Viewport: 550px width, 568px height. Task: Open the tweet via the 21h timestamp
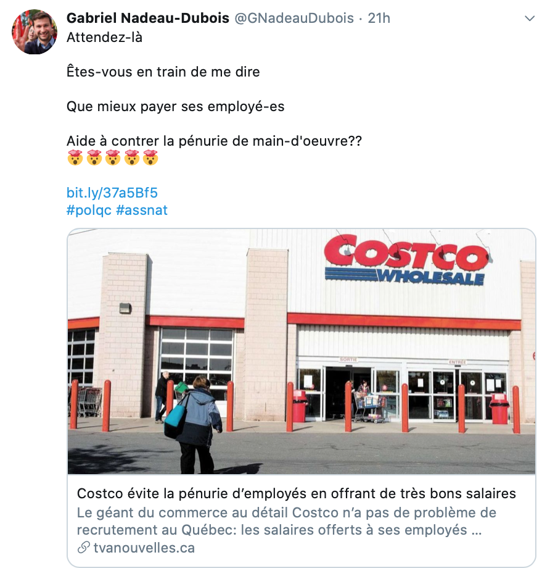coord(379,18)
